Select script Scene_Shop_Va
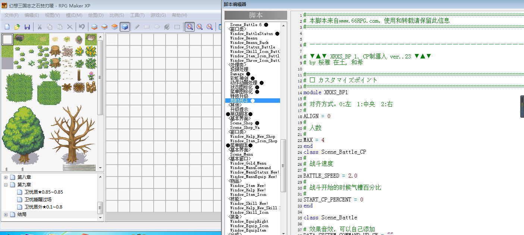 coord(245,127)
